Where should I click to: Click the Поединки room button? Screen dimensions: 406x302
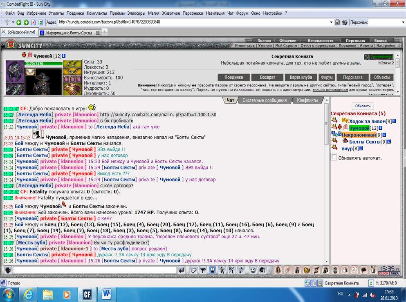233,77
